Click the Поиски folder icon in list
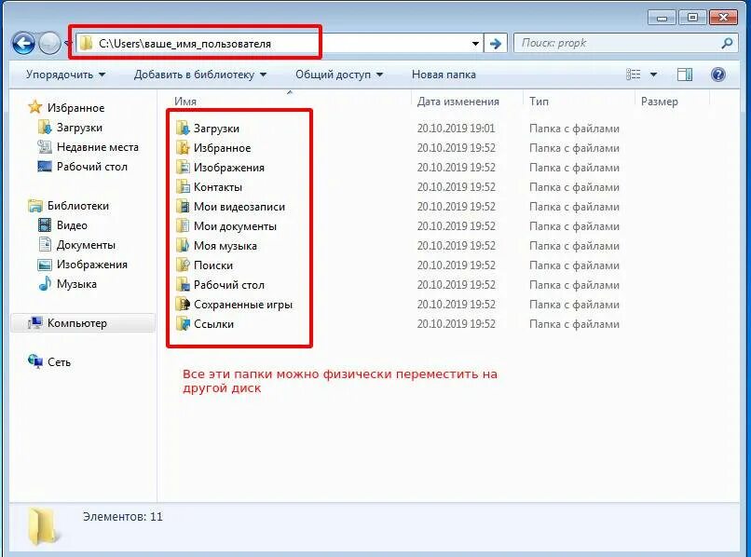 point(183,265)
